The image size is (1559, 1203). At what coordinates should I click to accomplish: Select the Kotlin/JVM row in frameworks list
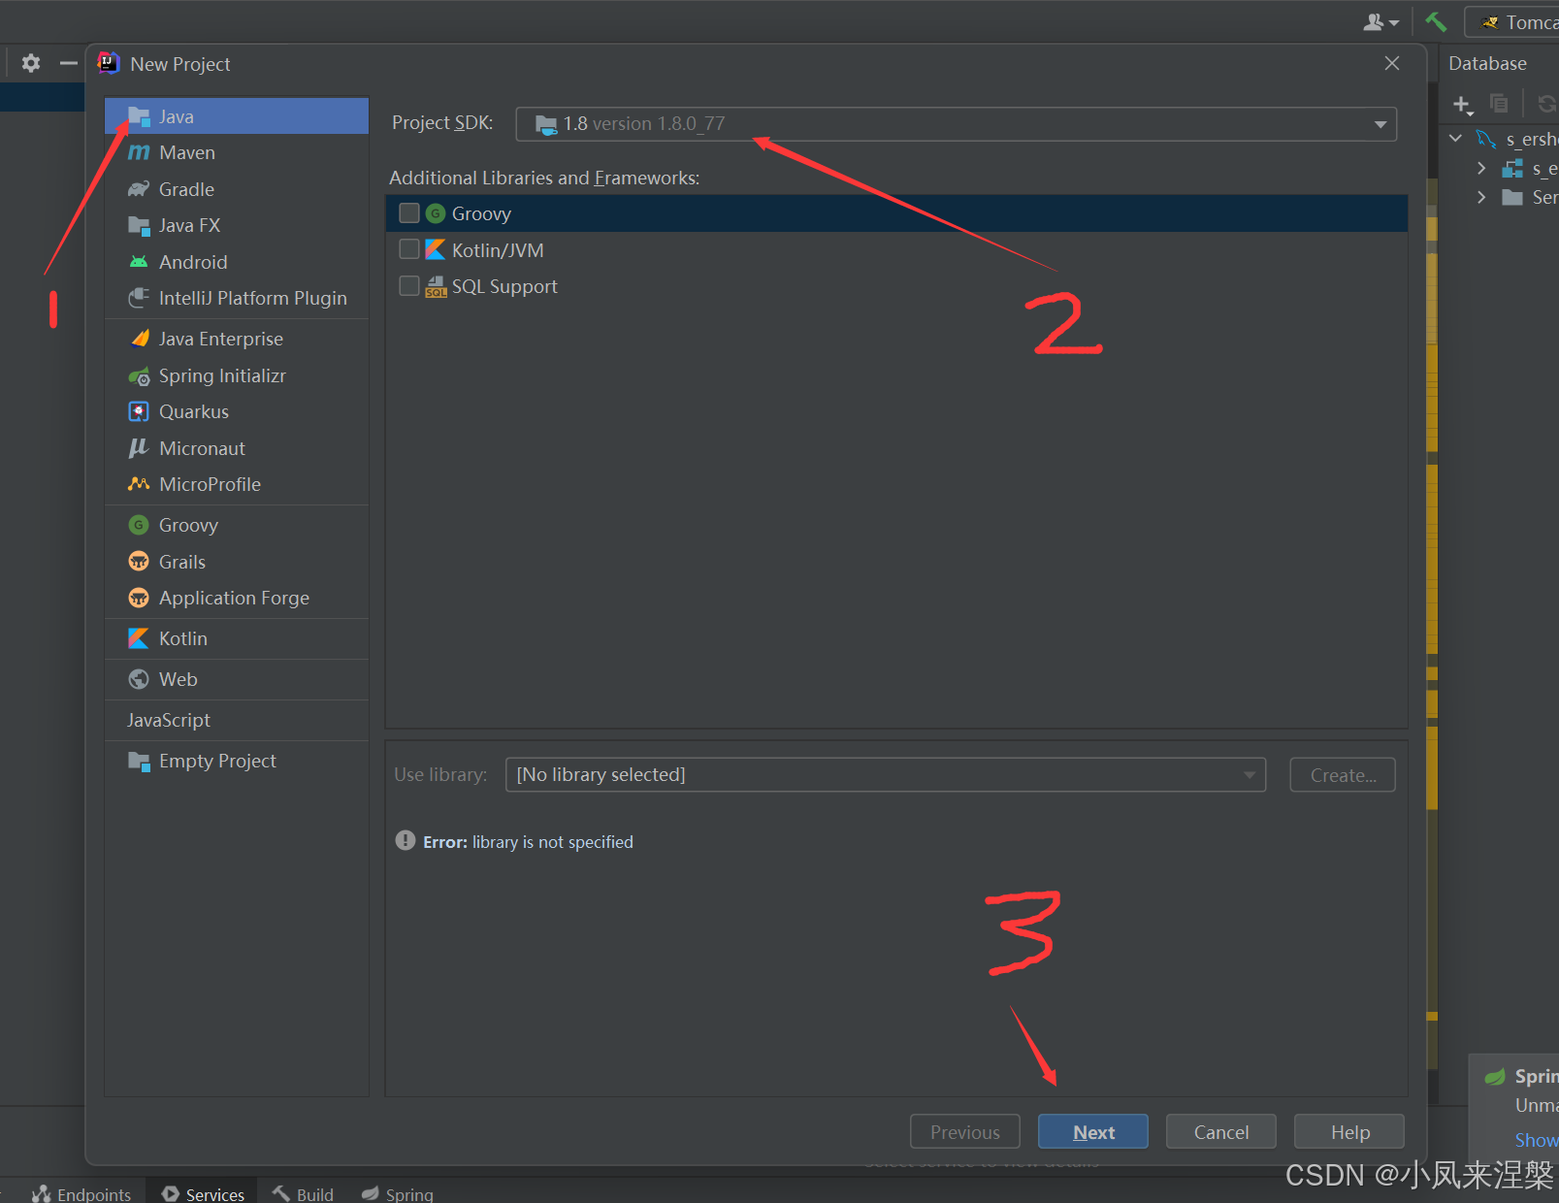[x=896, y=250]
